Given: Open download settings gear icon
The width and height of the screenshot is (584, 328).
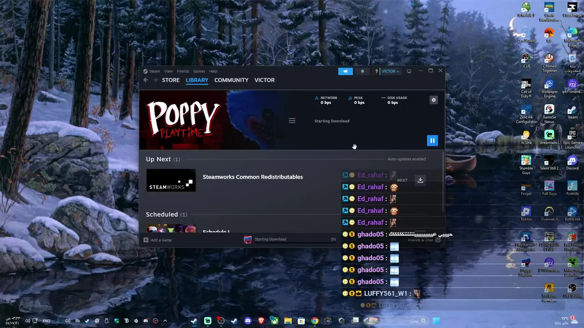Looking at the screenshot, I should (x=433, y=100).
